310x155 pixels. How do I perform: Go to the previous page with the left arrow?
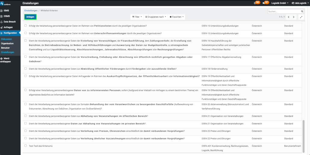click(x=289, y=17)
